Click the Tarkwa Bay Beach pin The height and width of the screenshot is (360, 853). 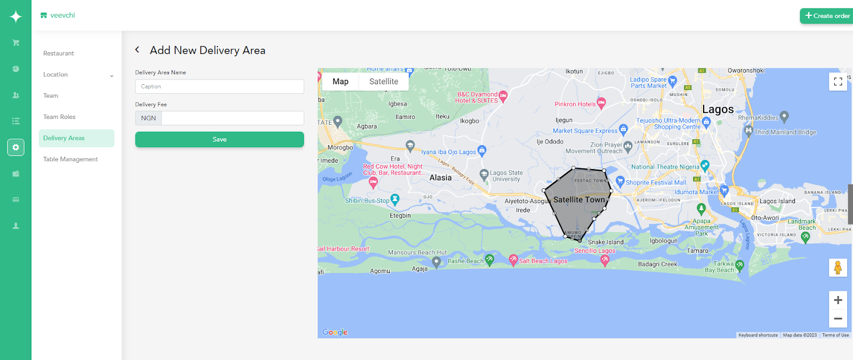tap(739, 265)
